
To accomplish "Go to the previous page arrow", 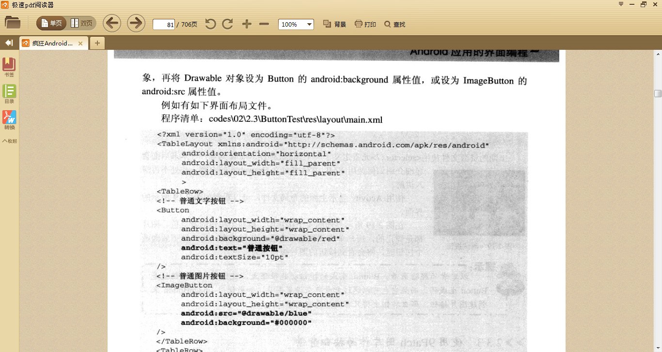I will click(x=112, y=23).
